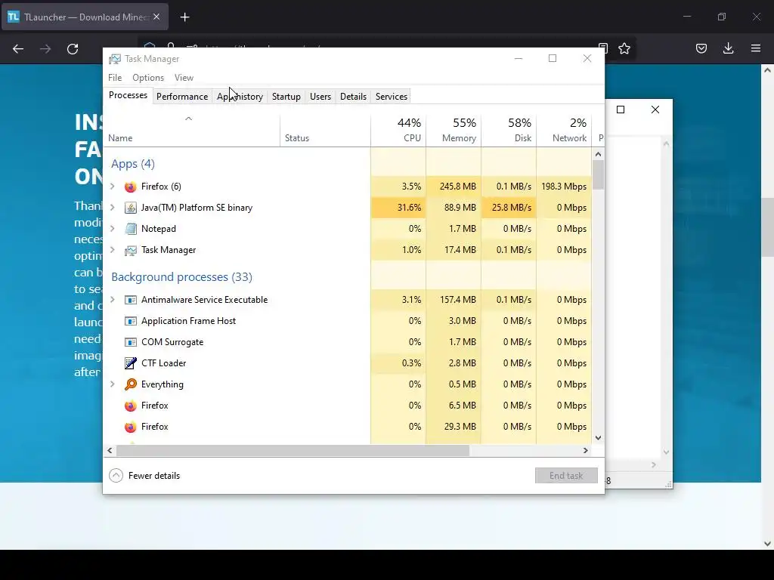Switch to the Details tab

click(354, 97)
